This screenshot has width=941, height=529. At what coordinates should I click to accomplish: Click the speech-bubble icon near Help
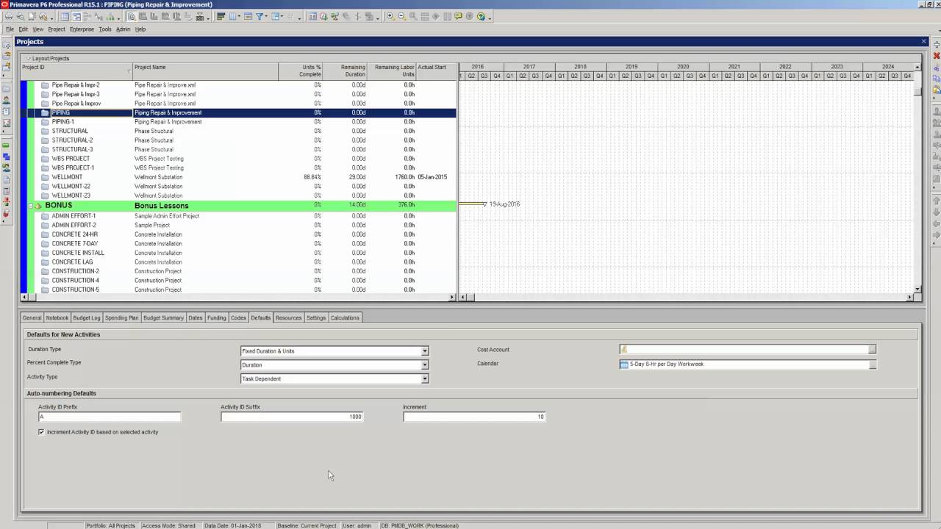point(458,16)
